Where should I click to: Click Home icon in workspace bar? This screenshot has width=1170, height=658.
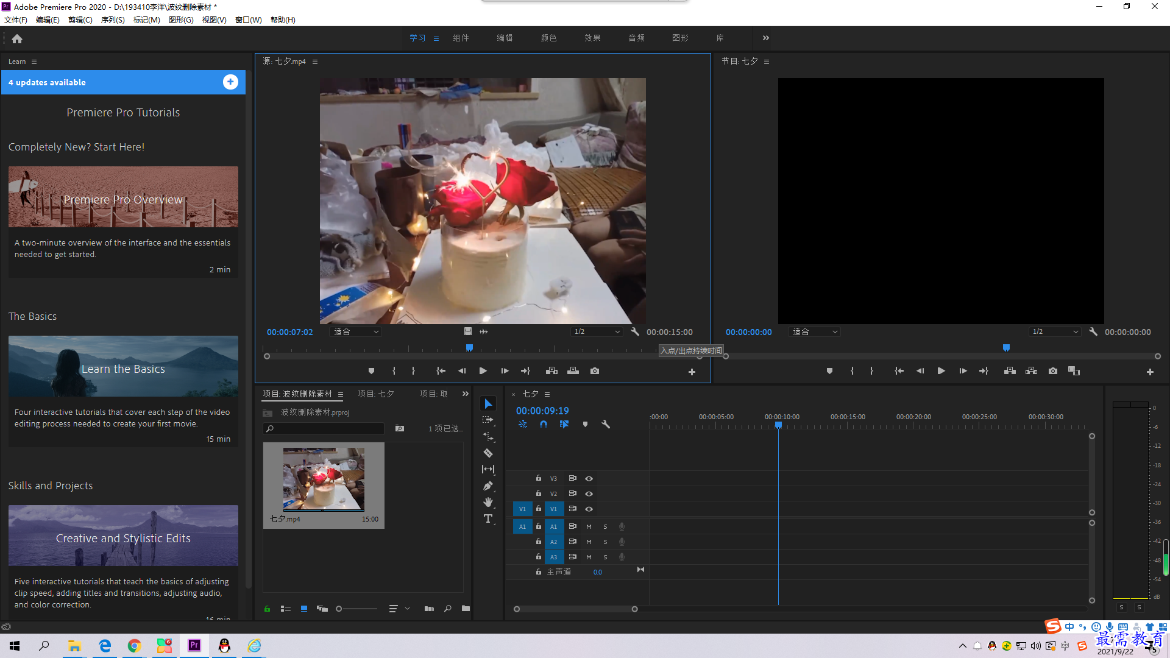coord(17,38)
